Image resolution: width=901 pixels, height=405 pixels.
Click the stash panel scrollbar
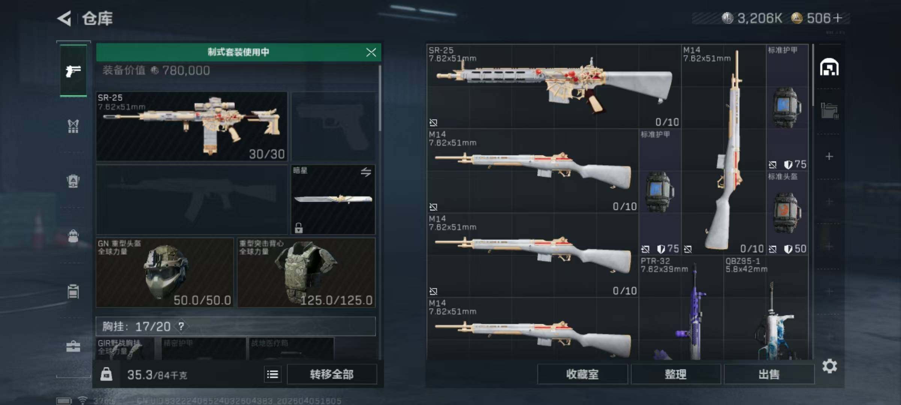click(813, 75)
